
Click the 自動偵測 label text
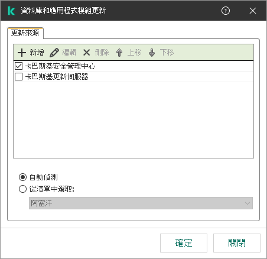pyautogui.click(x=44, y=177)
